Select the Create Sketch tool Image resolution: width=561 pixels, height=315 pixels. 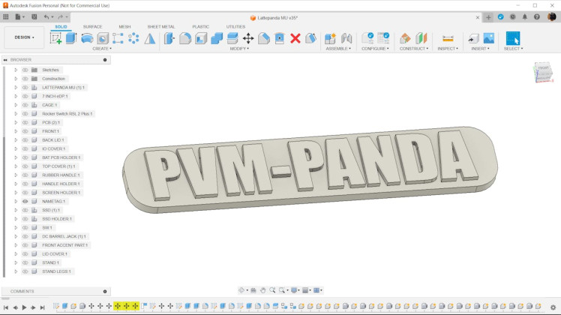55,38
